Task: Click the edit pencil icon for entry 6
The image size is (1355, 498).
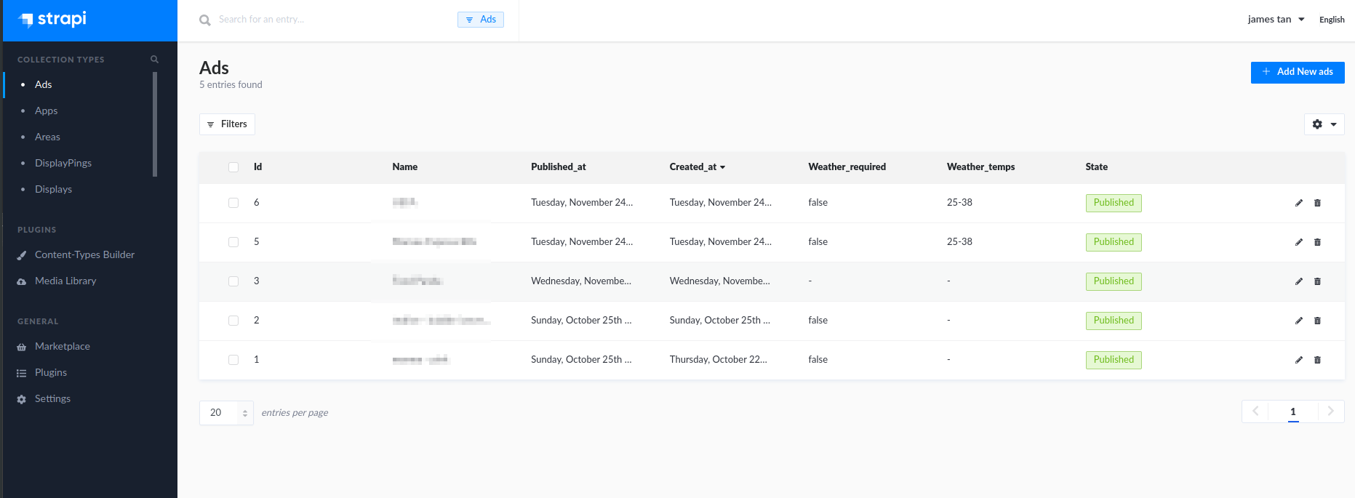Action: [x=1298, y=203]
